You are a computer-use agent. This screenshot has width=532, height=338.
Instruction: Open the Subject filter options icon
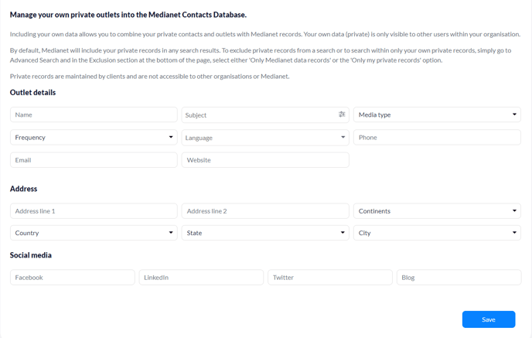342,114
